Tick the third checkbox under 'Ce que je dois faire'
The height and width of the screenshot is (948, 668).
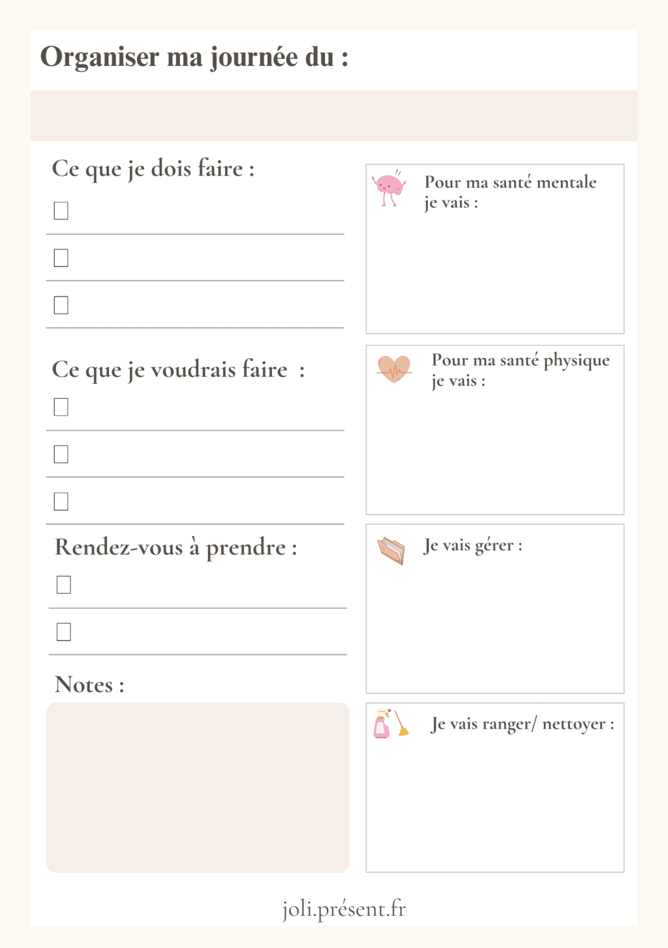pyautogui.click(x=61, y=305)
